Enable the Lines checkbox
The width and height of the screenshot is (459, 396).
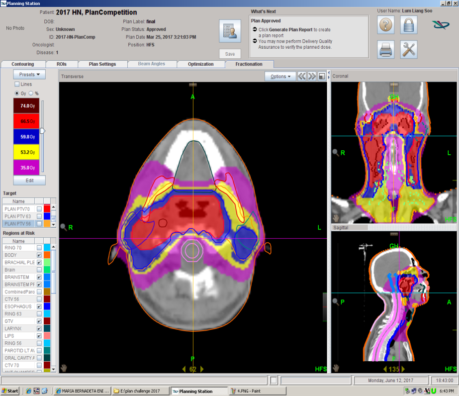17,85
